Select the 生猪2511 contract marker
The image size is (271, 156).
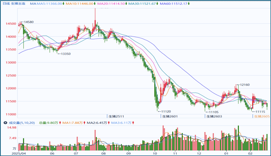[116, 116]
